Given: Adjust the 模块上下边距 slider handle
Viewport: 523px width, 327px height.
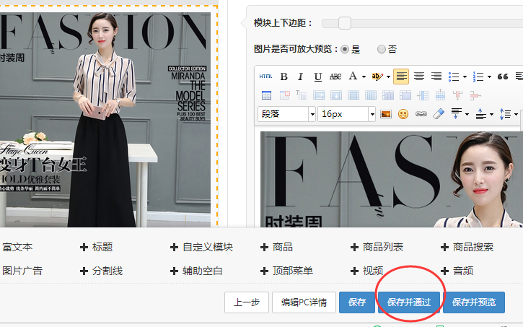Looking at the screenshot, I should click(x=345, y=23).
